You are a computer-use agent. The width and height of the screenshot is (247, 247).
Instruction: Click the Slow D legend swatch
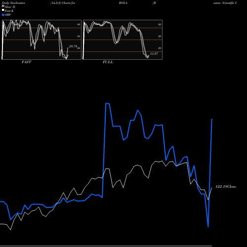(3, 6)
